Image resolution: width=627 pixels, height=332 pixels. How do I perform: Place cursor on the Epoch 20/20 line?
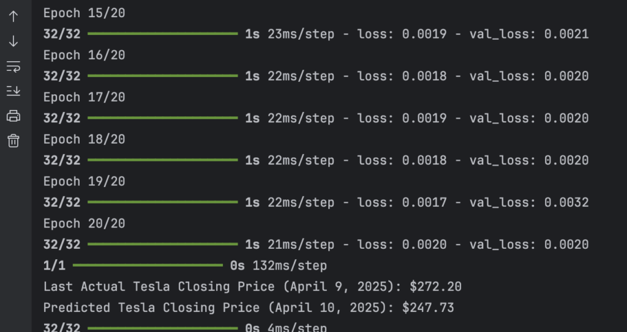84,223
